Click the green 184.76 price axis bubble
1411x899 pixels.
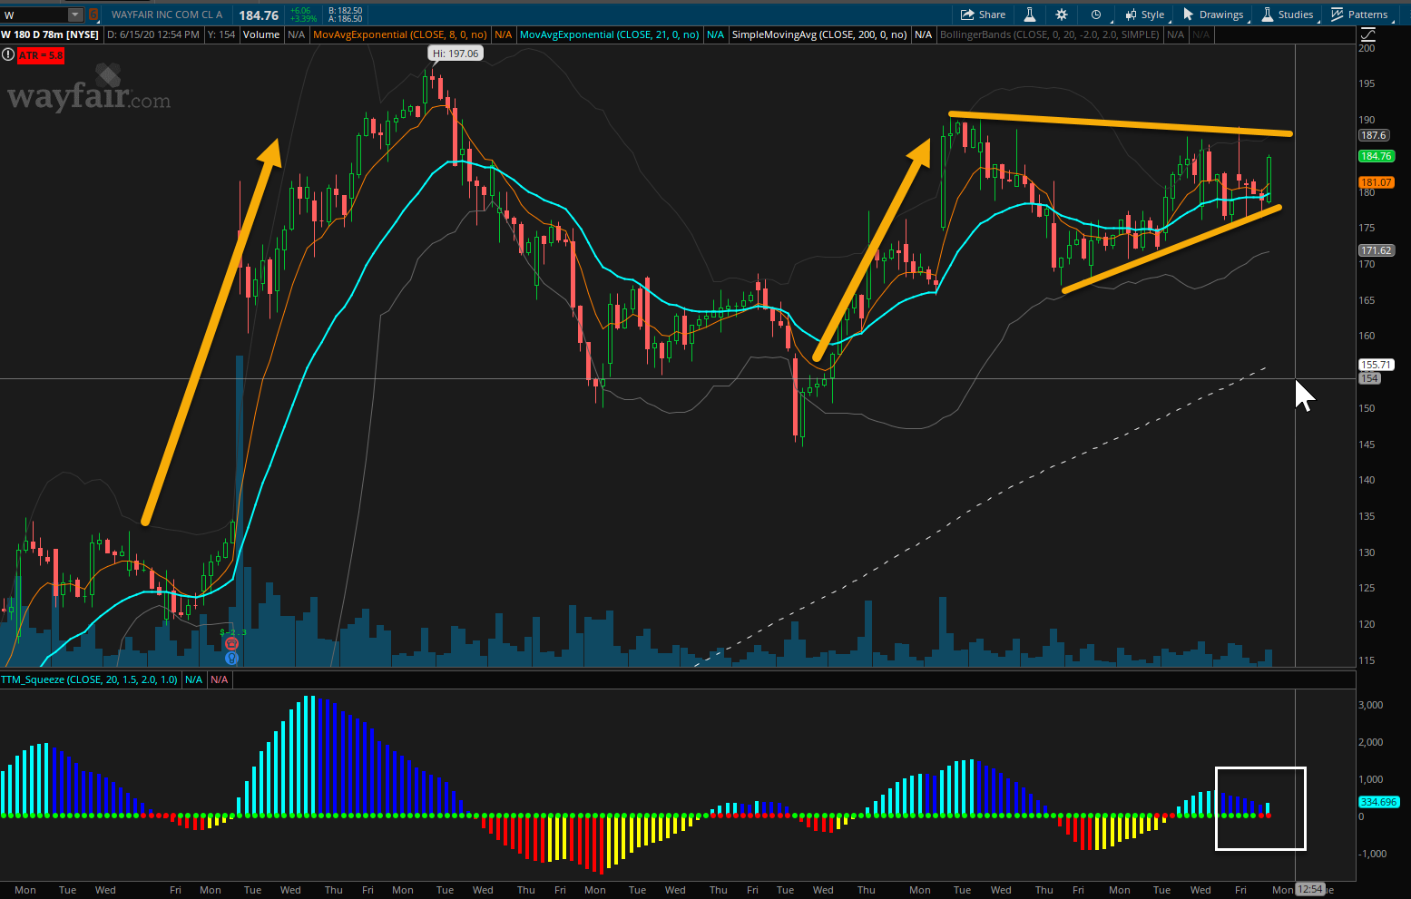[x=1376, y=156]
